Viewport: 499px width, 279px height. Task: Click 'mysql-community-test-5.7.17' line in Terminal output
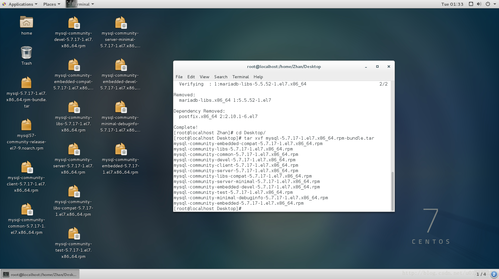click(233, 192)
